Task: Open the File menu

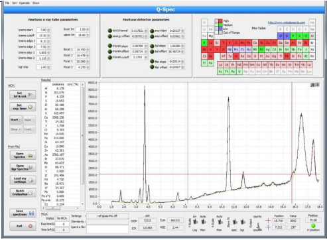Action: (7, 3)
